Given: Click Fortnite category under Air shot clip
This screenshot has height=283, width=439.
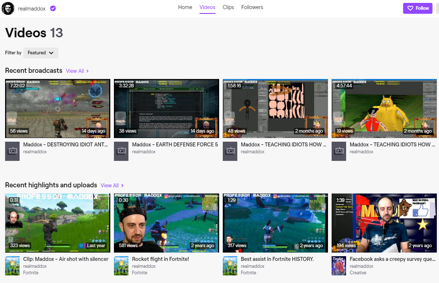Looking at the screenshot, I should 31,273.
